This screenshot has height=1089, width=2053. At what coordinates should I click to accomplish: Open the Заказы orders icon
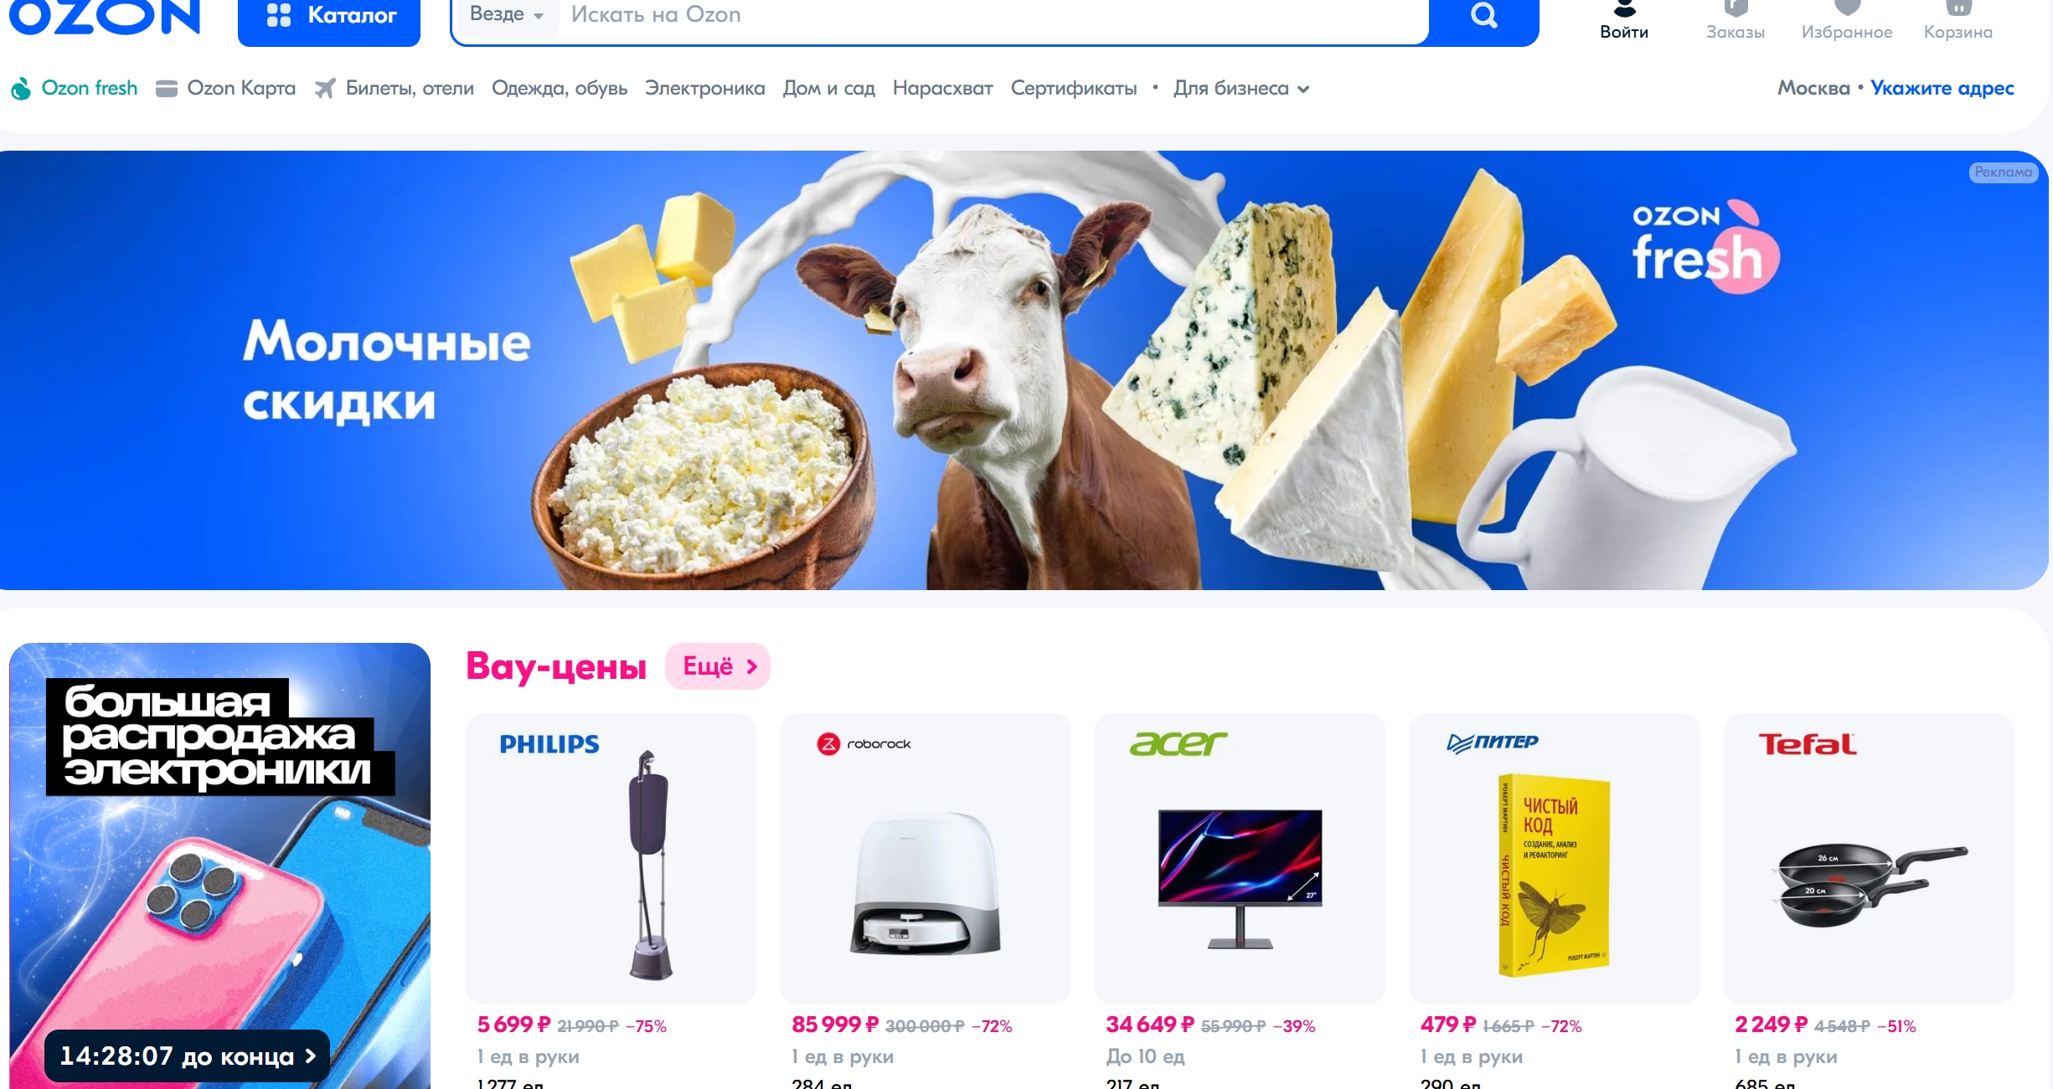[x=1736, y=9]
